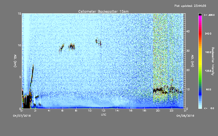Viewport: 218px width, 136px height.
Task: Click the end date label 04/08/2016
Action: tap(185, 116)
